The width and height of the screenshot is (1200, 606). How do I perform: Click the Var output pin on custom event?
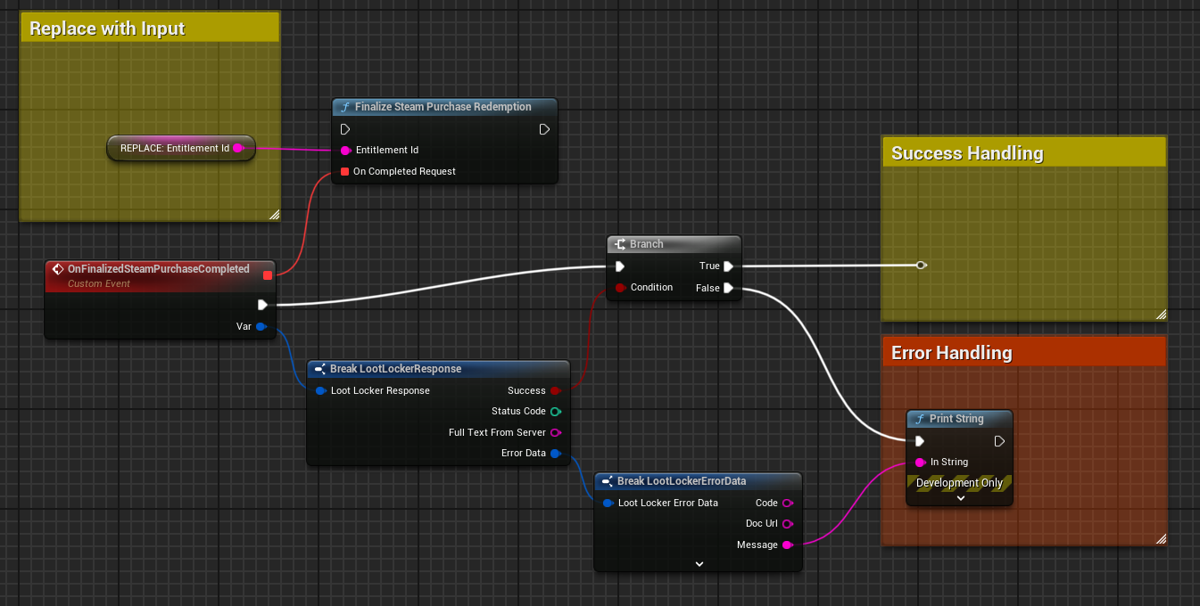[x=261, y=327]
